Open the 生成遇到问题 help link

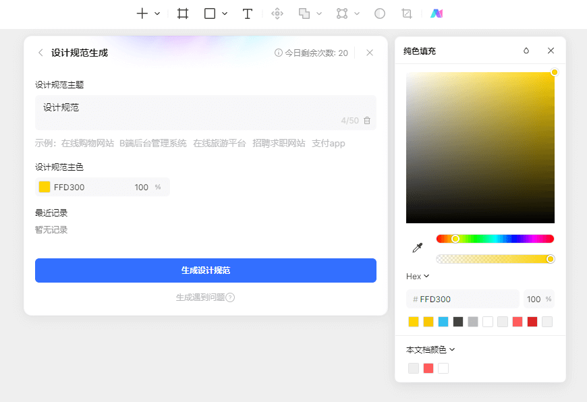(205, 297)
